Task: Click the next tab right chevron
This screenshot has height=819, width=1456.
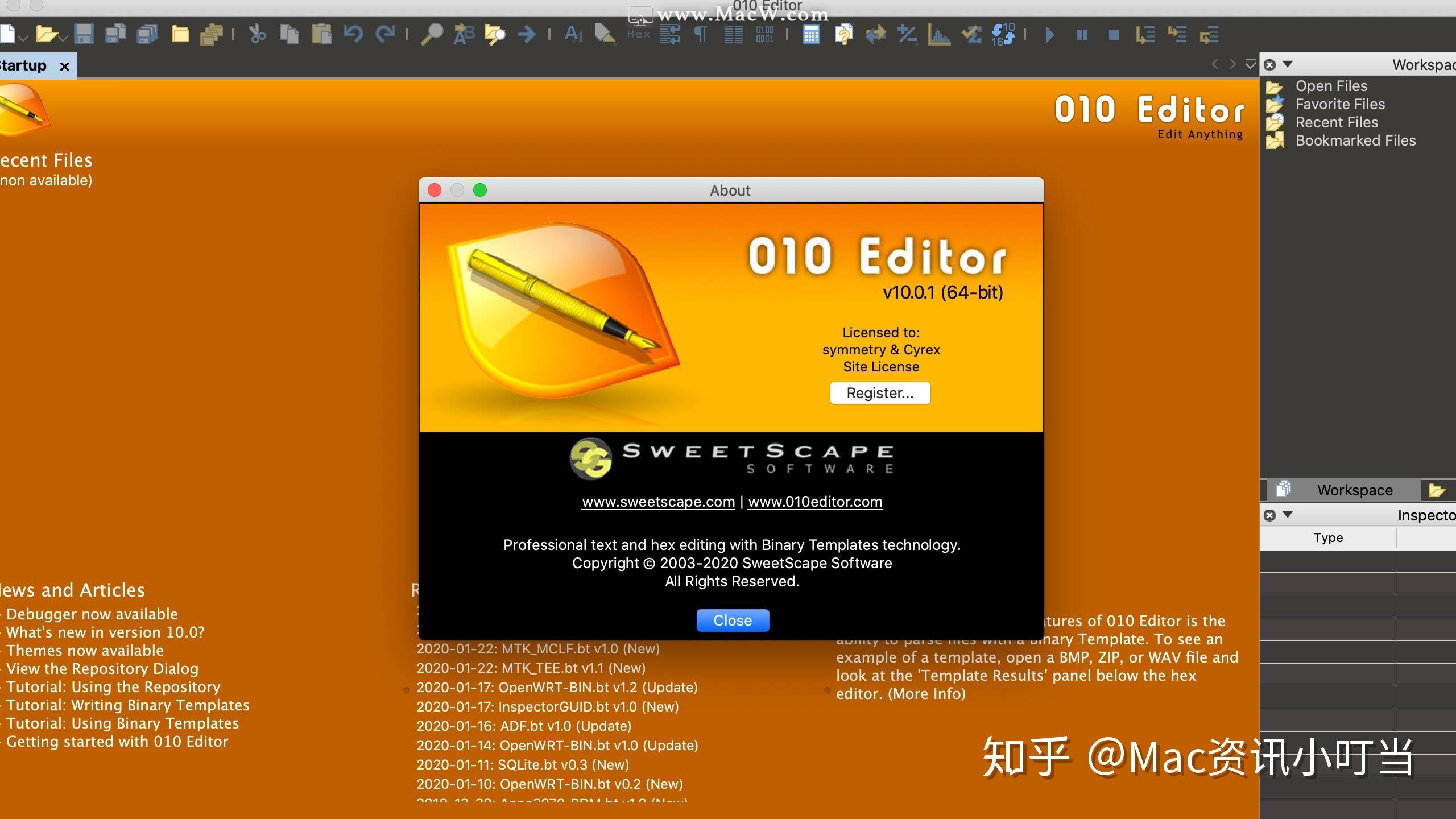Action: point(1232,64)
